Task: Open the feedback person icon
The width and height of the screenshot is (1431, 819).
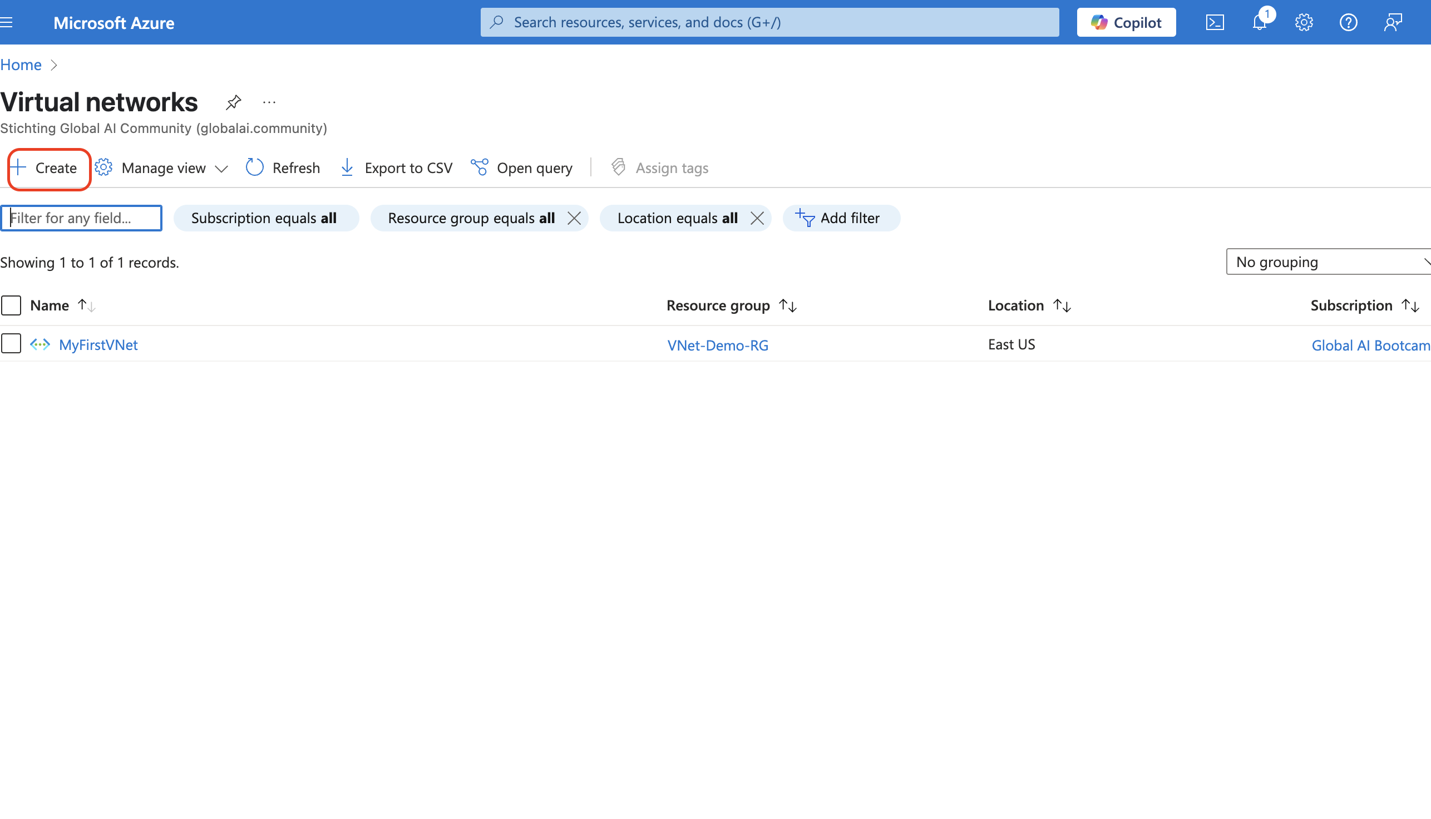Action: pyautogui.click(x=1393, y=22)
